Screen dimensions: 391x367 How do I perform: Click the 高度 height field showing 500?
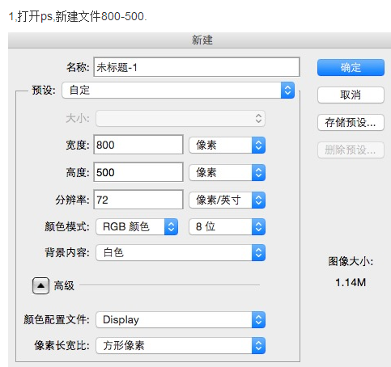[138, 172]
